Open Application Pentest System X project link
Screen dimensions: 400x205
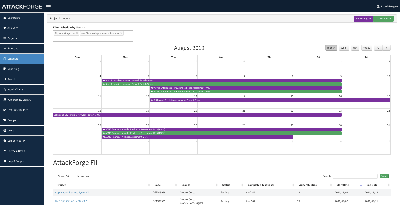click(x=72, y=192)
